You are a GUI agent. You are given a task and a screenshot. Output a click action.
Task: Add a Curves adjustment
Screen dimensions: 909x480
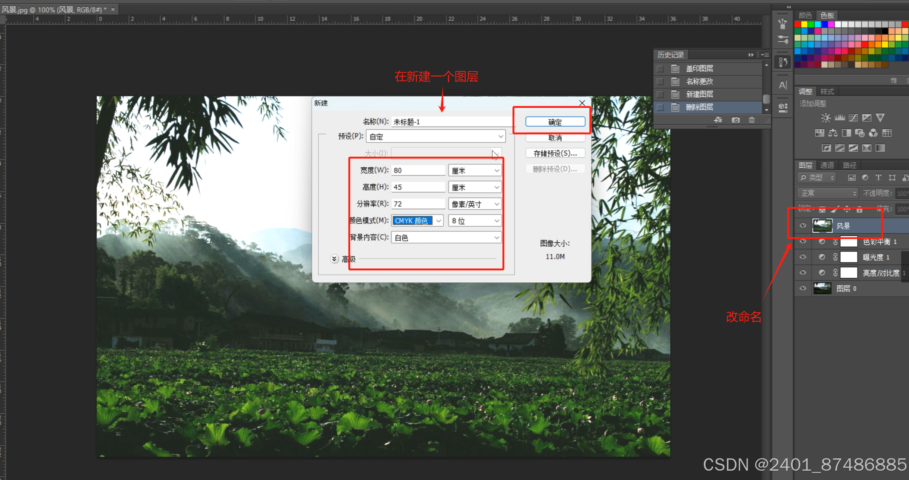[853, 118]
